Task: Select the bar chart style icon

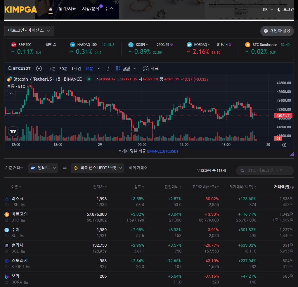Action: 110,68
